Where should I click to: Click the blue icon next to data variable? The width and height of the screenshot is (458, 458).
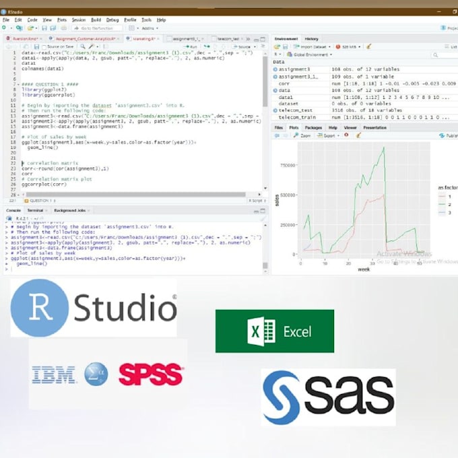tap(275, 90)
